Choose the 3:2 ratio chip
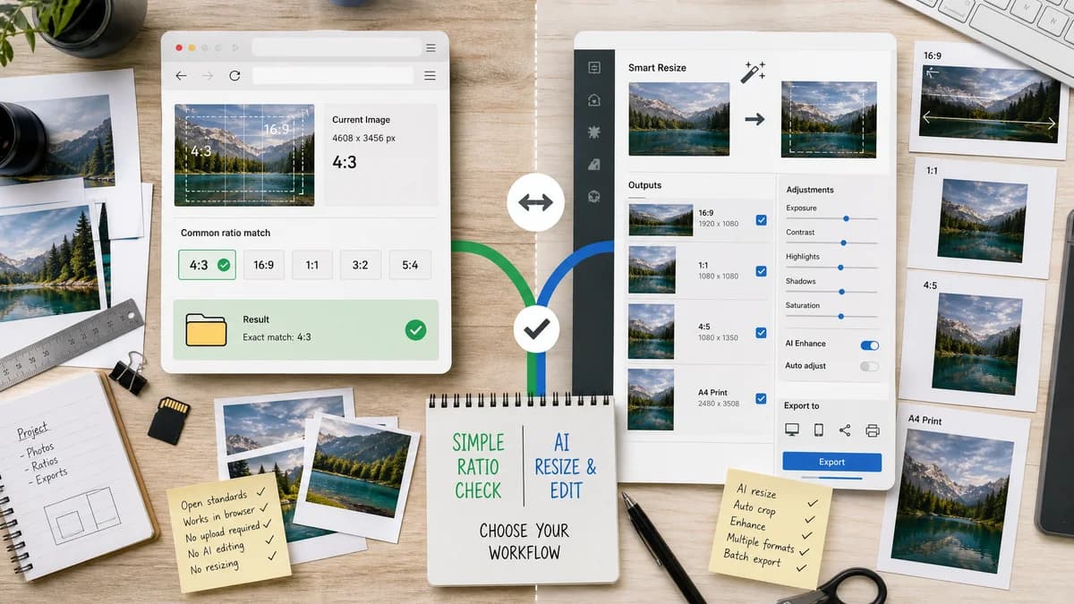The image size is (1074, 604). [361, 265]
